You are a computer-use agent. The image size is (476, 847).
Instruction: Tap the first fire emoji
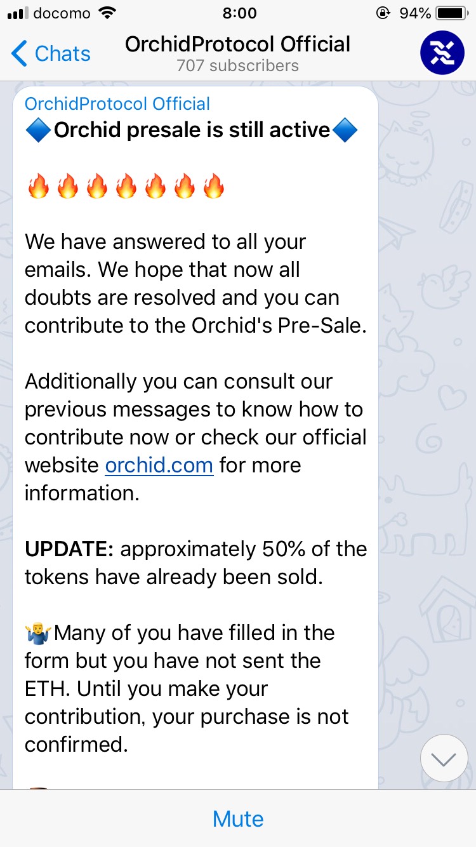point(38,187)
